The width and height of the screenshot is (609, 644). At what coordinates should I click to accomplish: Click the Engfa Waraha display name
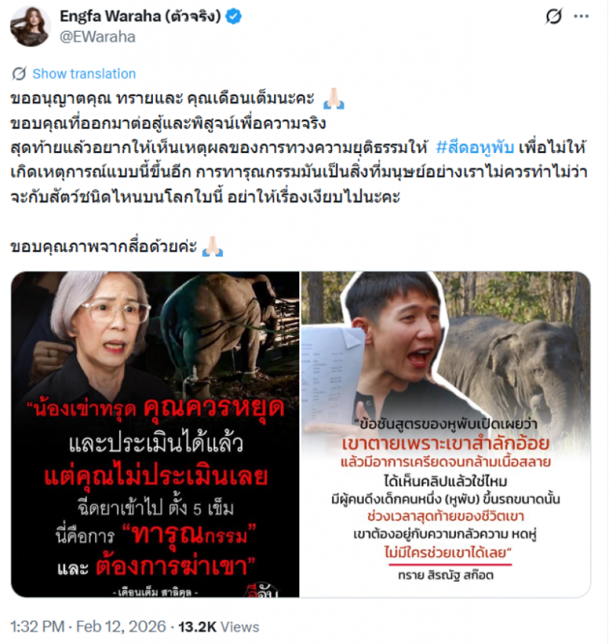pos(140,17)
